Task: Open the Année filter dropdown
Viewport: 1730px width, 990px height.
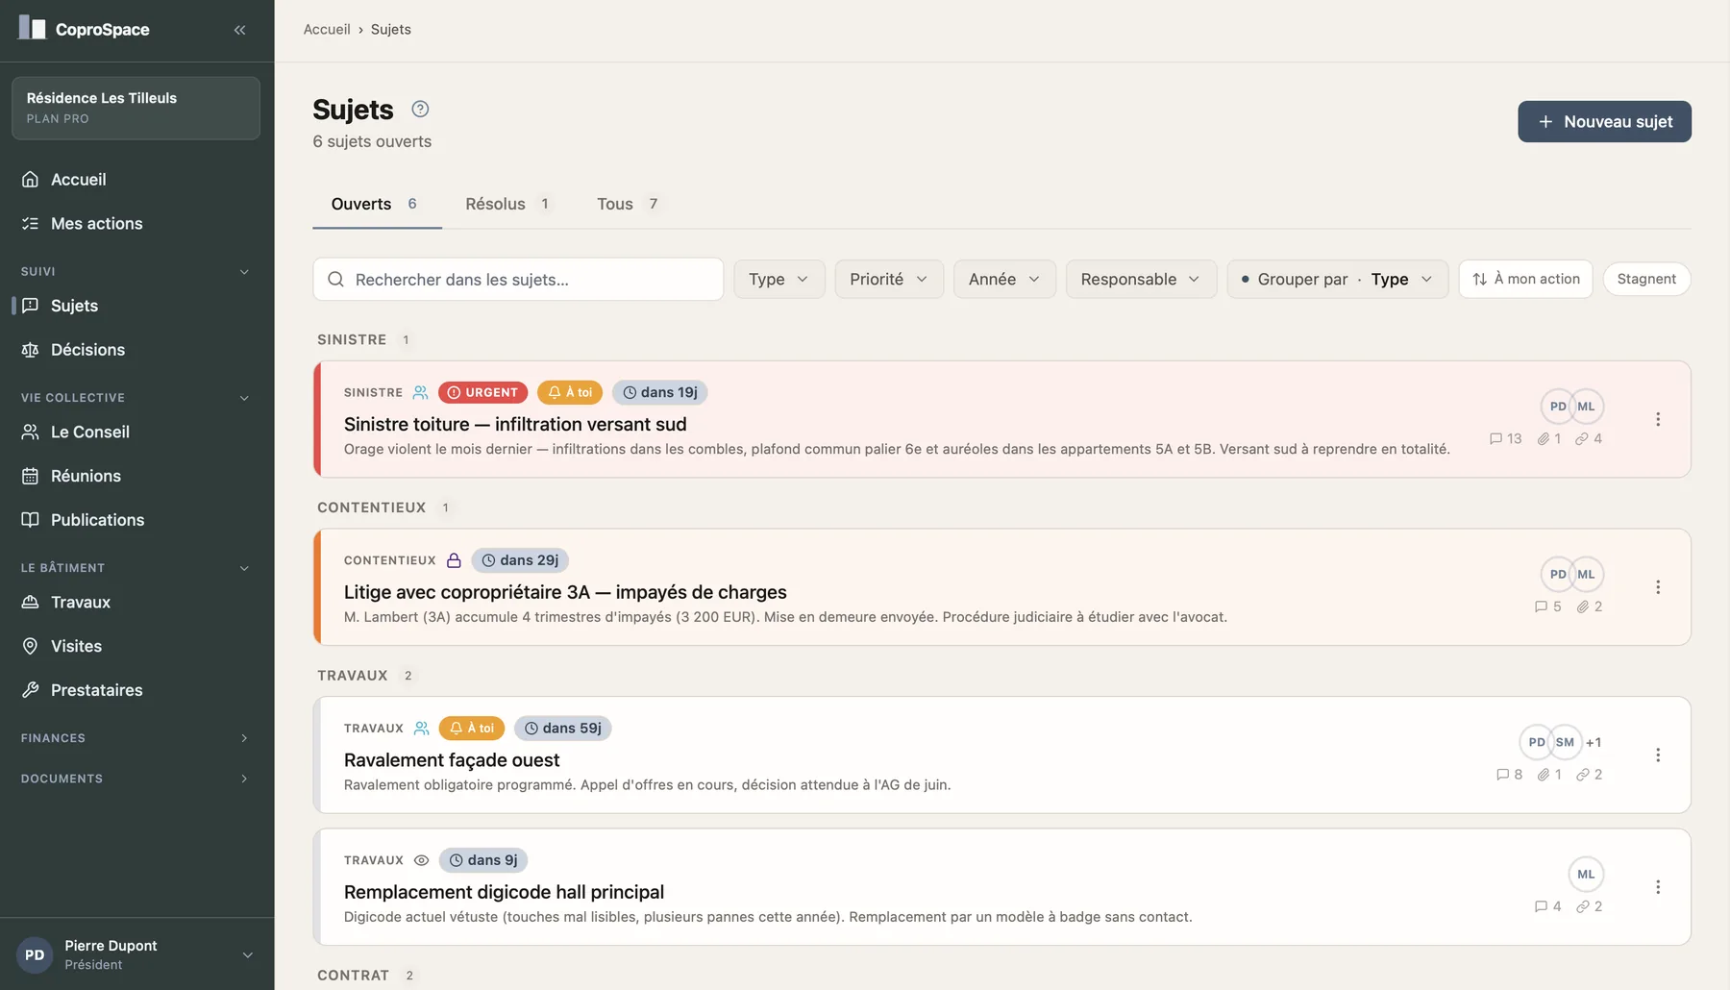Action: [x=1004, y=279]
